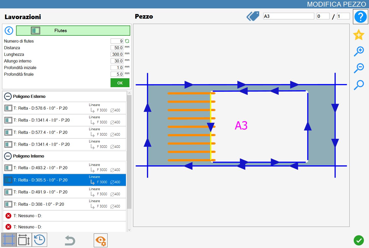This screenshot has height=248, width=369.
Task: Edit the Distanza value field
Action: tap(117, 48)
